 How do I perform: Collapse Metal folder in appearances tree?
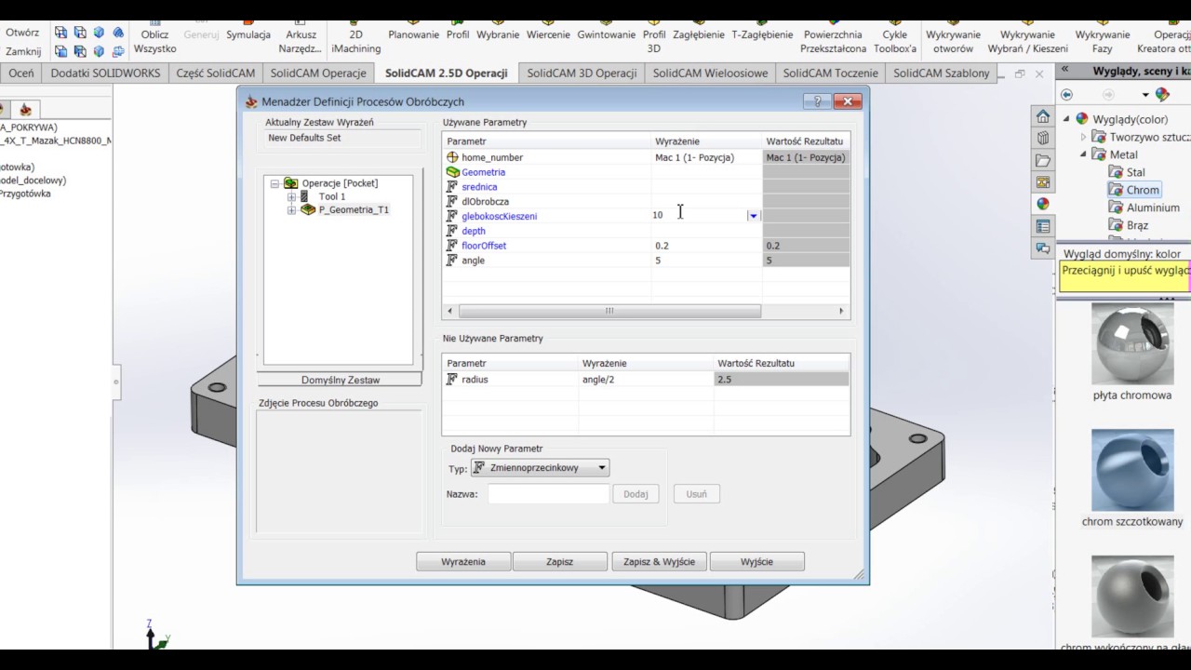click(x=1083, y=154)
